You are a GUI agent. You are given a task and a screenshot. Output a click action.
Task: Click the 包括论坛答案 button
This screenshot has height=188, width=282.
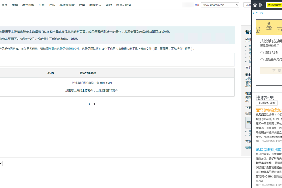click(x=267, y=103)
